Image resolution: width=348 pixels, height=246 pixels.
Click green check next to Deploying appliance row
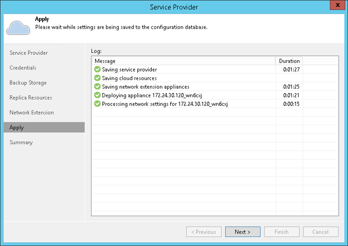point(97,95)
